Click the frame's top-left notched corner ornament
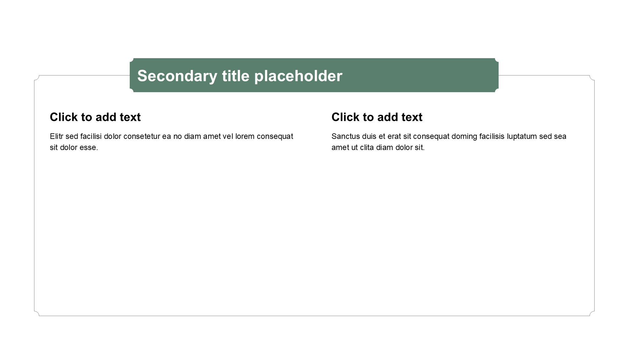This screenshot has width=629, height=353. pyautogui.click(x=37, y=78)
